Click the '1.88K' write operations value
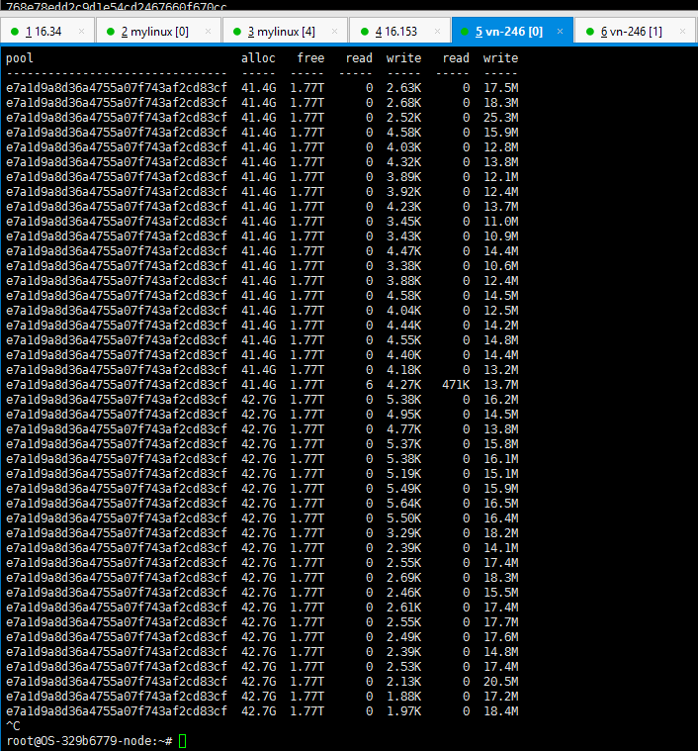 403,697
